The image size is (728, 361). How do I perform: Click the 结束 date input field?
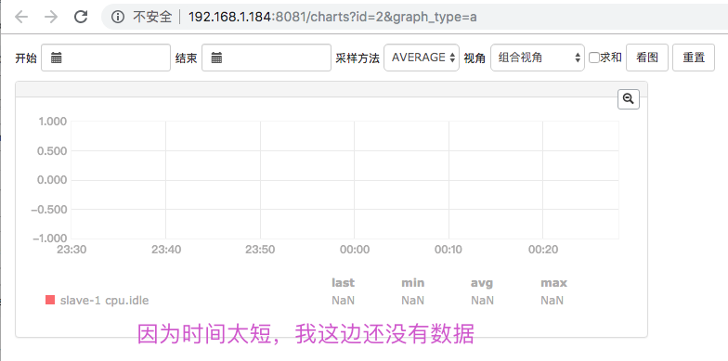click(x=266, y=58)
